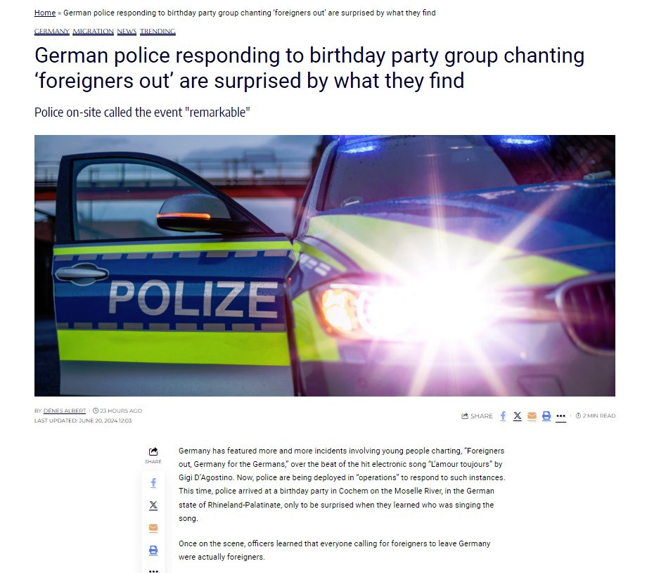Print article using top share bar icon
The height and width of the screenshot is (573, 647).
click(546, 416)
